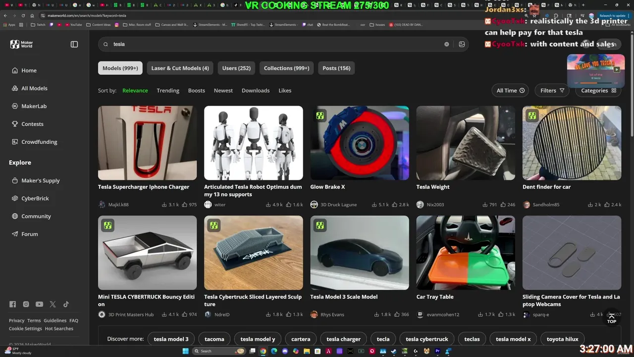The width and height of the screenshot is (634, 357).
Task: Select tesla cybertruck suggestion chip
Action: 427,339
